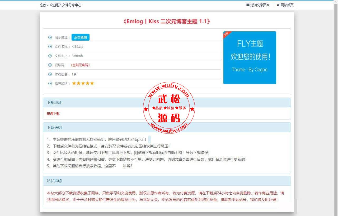338x216 pixels.
Task: Select the file size value 3.66mb
Action: [x=77, y=56]
